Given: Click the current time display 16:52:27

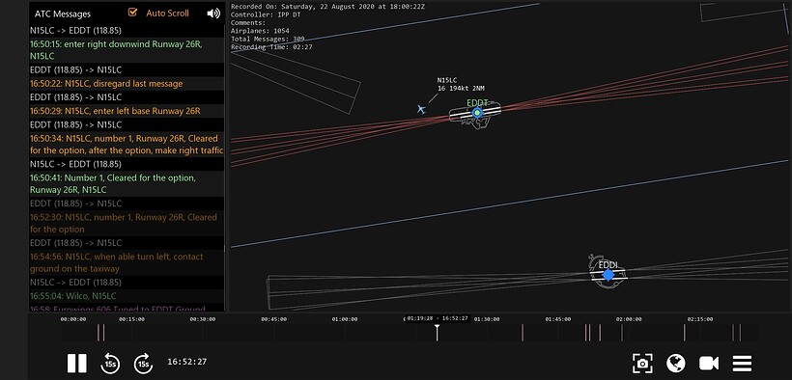Looking at the screenshot, I should (186, 362).
